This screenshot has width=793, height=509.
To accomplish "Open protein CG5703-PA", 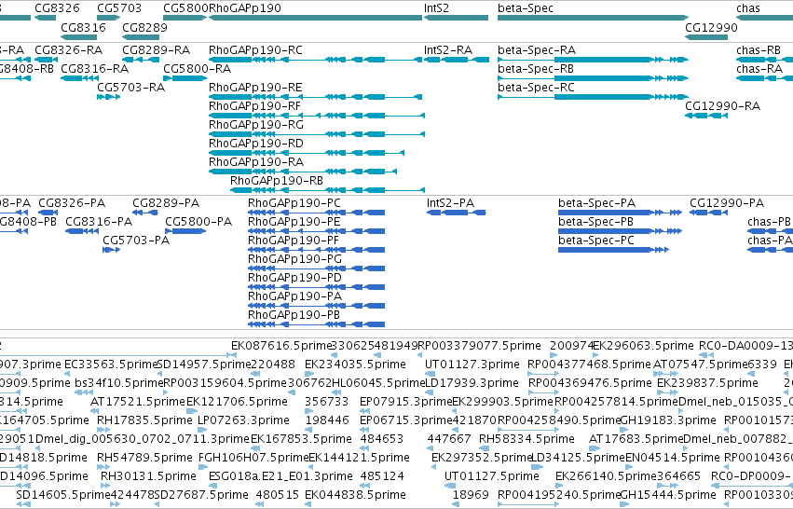I will click(x=136, y=241).
